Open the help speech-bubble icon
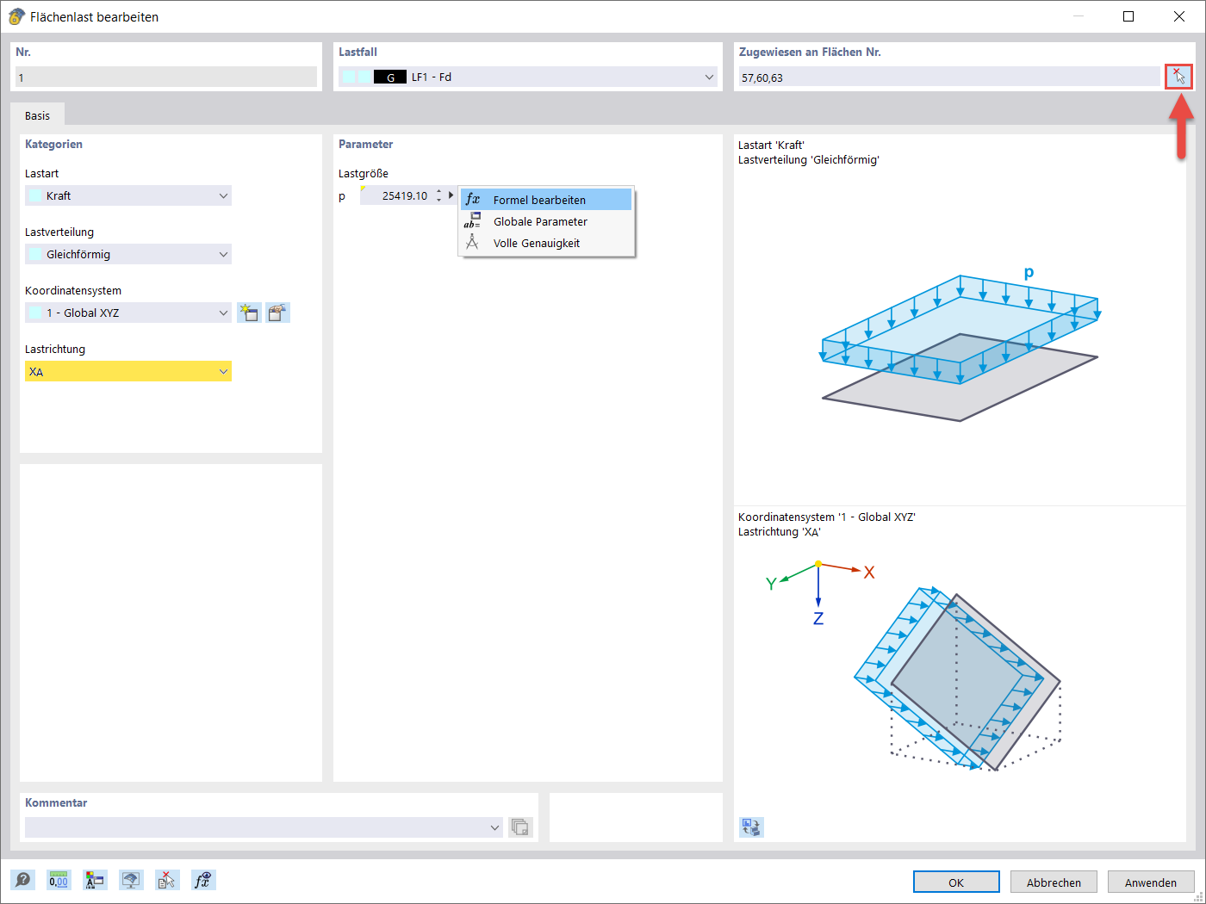Screen dimensions: 1206x904 pos(23,880)
